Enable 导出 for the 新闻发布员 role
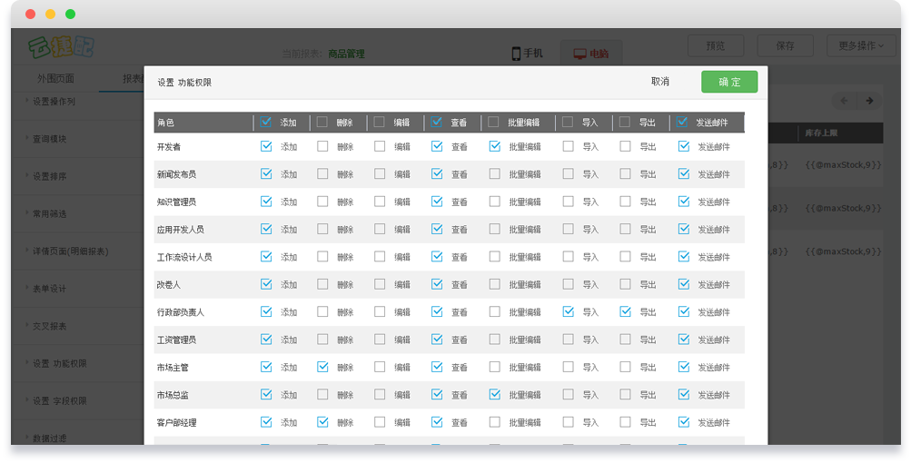Image resolution: width=911 pixels, height=463 pixels. click(625, 173)
